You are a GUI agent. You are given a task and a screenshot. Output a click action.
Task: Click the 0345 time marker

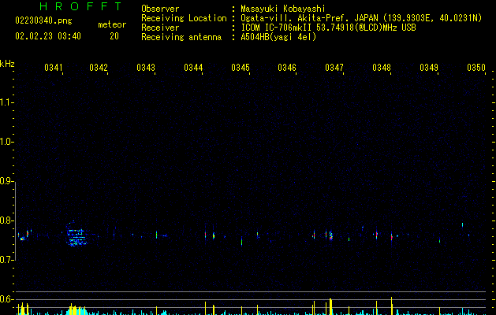[240, 68]
